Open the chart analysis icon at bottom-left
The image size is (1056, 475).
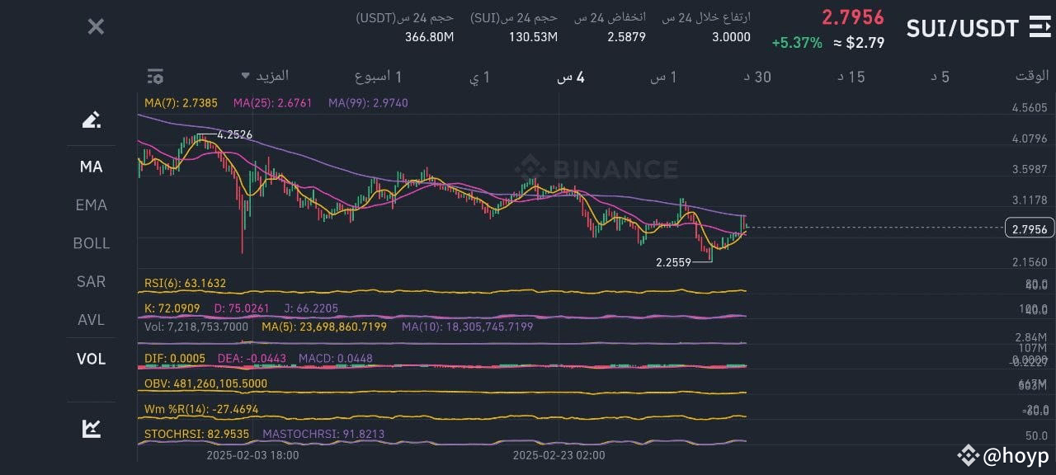[92, 428]
